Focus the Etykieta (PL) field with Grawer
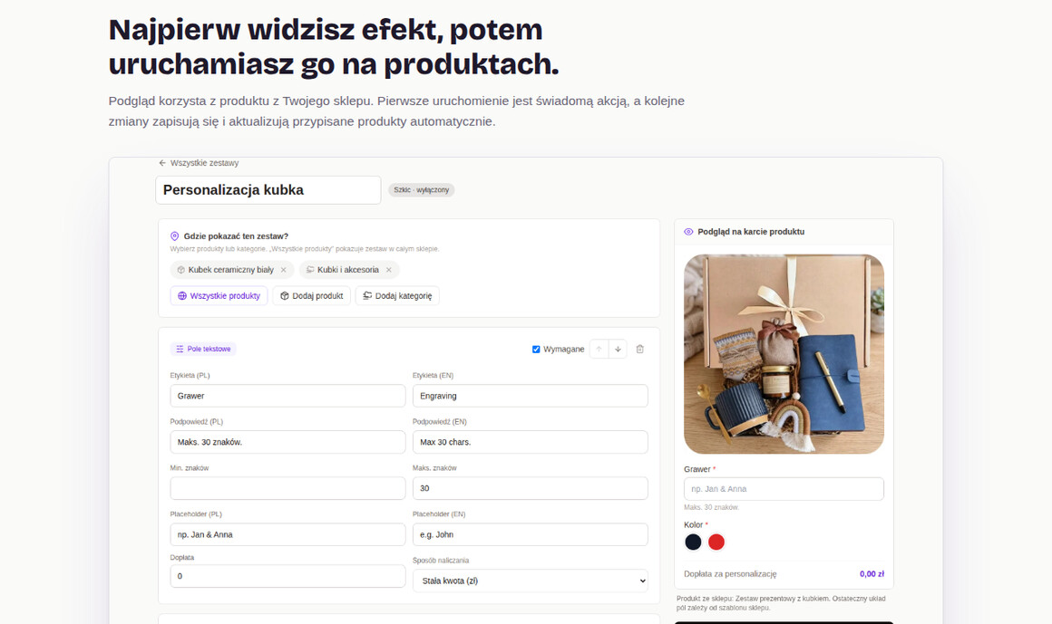Screen dimensions: 1052x624 coord(287,396)
